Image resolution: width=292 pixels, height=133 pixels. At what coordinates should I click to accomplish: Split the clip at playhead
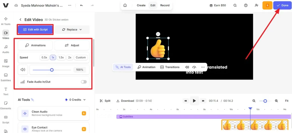click(x=105, y=101)
